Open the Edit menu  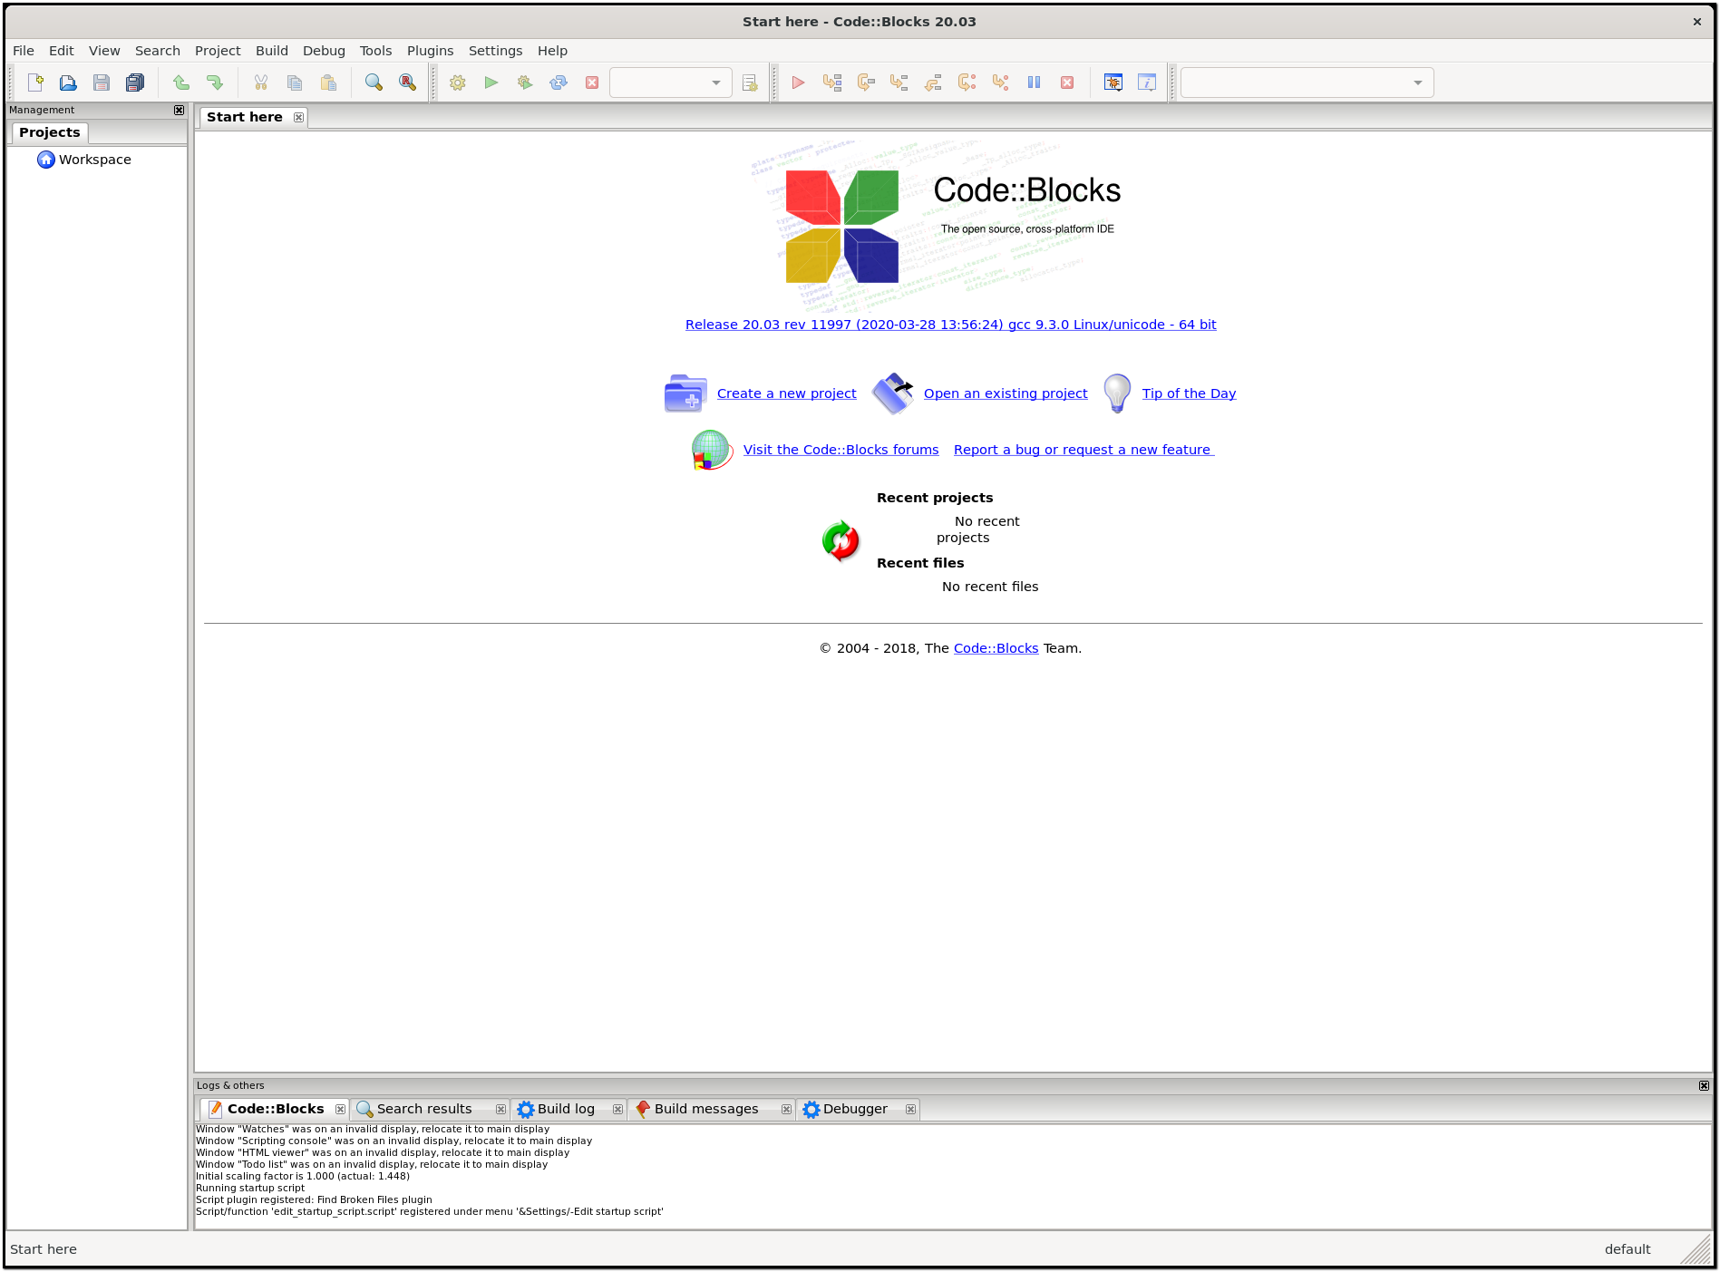pos(62,51)
